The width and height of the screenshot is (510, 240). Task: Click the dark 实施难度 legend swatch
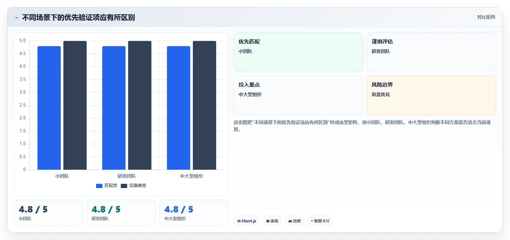[124, 186]
